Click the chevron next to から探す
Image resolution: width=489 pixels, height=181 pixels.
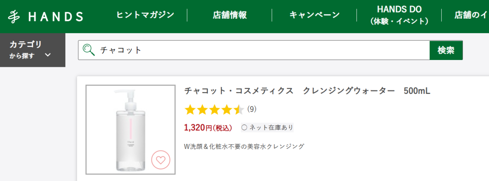[48, 55]
